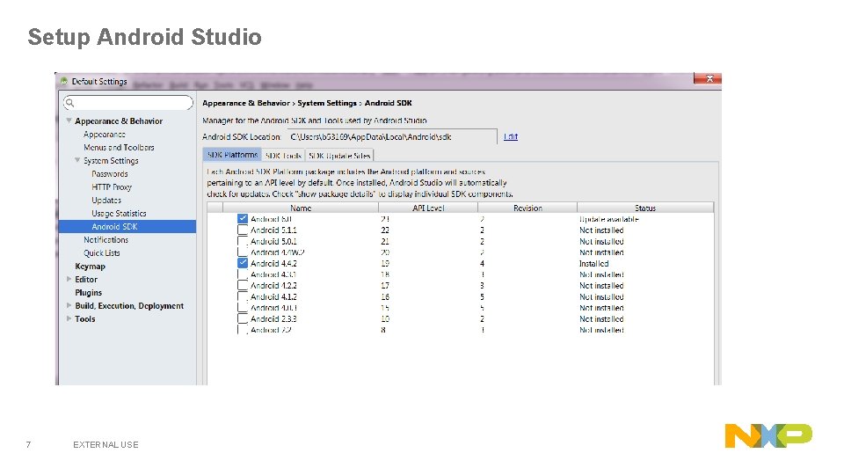Collapse the System Settings subtree
The image size is (844, 475).
click(x=77, y=160)
